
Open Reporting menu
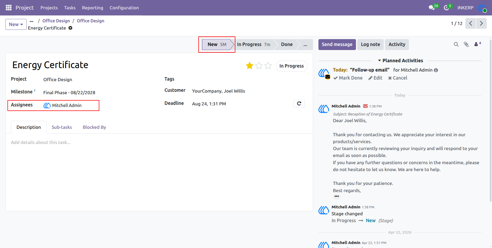[x=92, y=8]
